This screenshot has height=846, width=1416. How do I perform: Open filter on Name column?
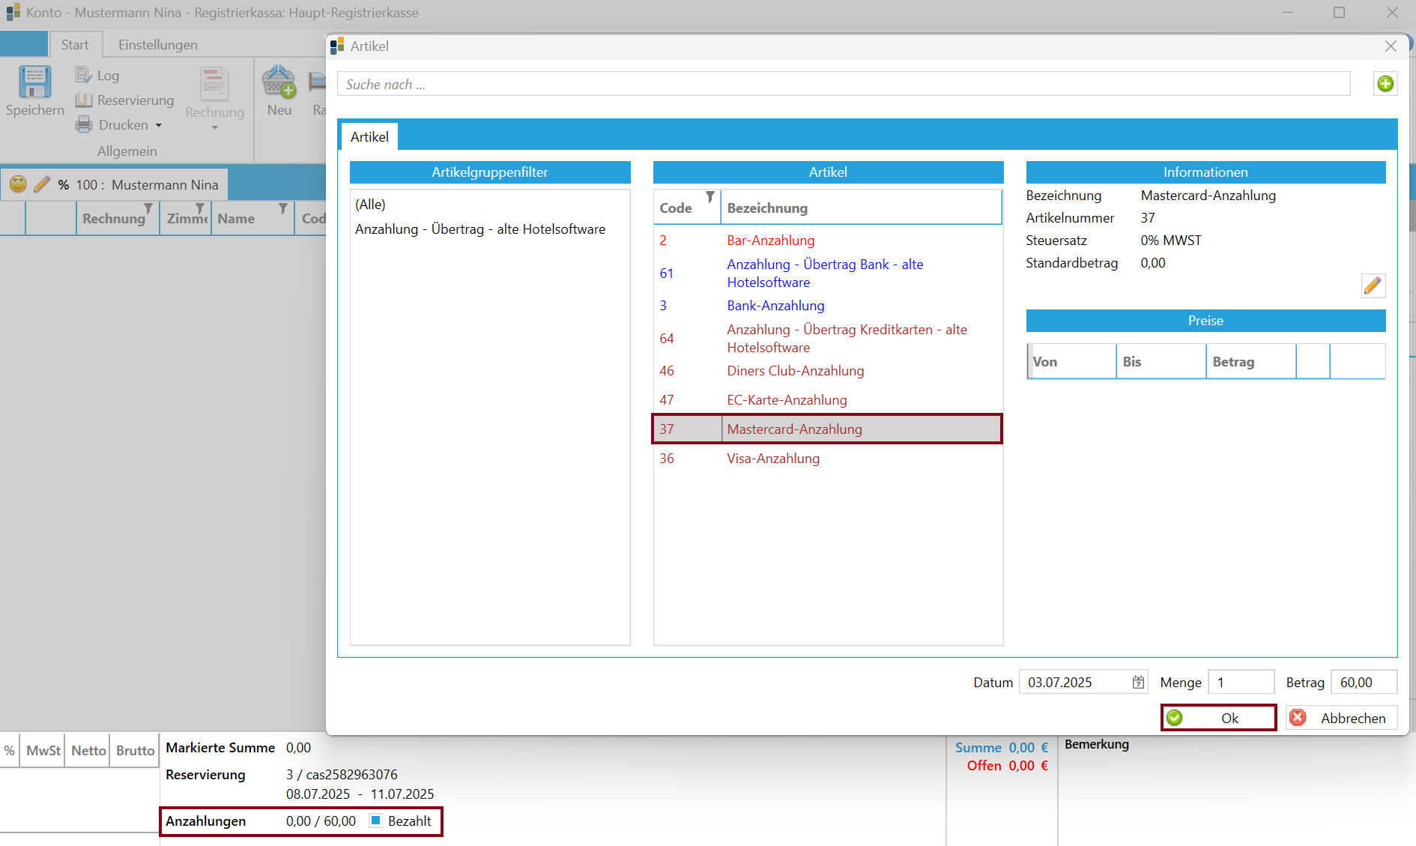[283, 208]
